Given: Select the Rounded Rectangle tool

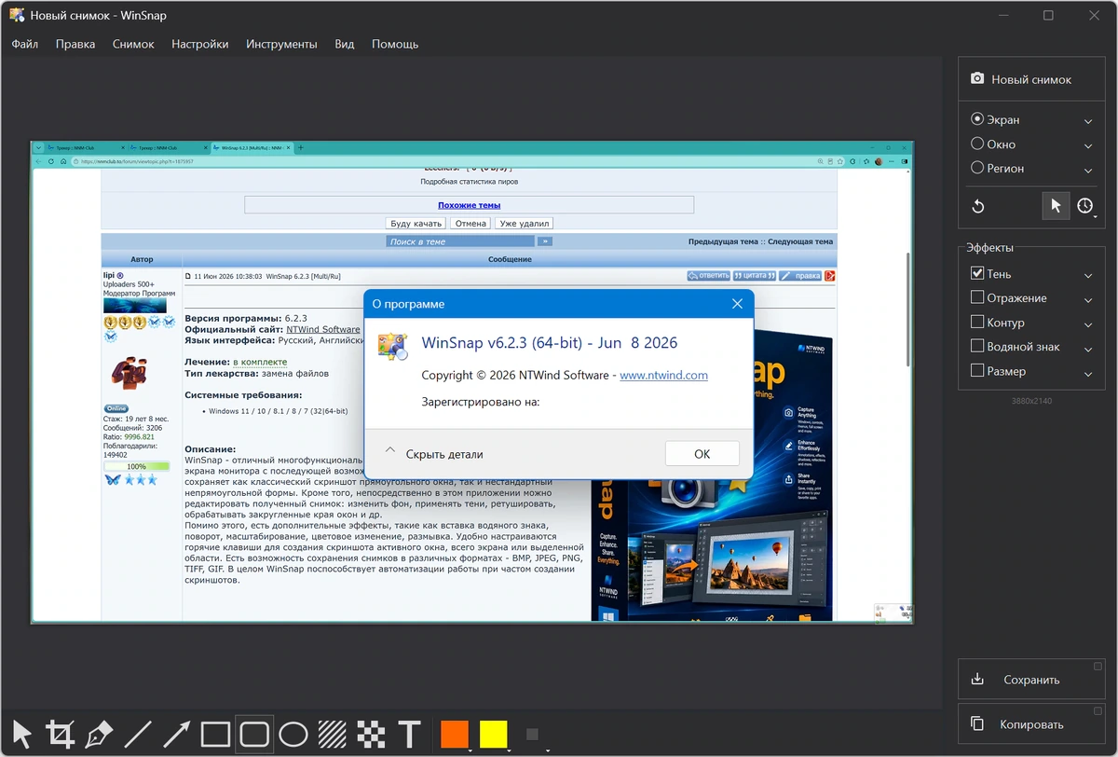Looking at the screenshot, I should (254, 735).
